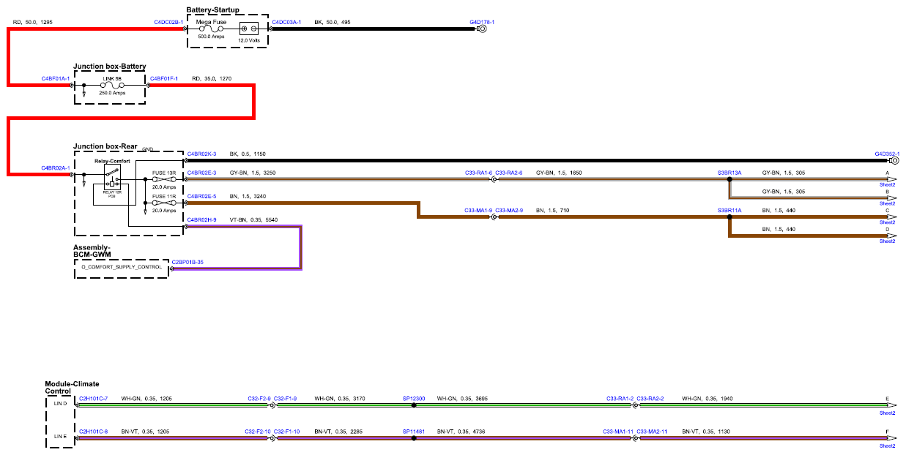
Task: Select the 12.0 Volts battery symbol
Action: pyautogui.click(x=248, y=29)
